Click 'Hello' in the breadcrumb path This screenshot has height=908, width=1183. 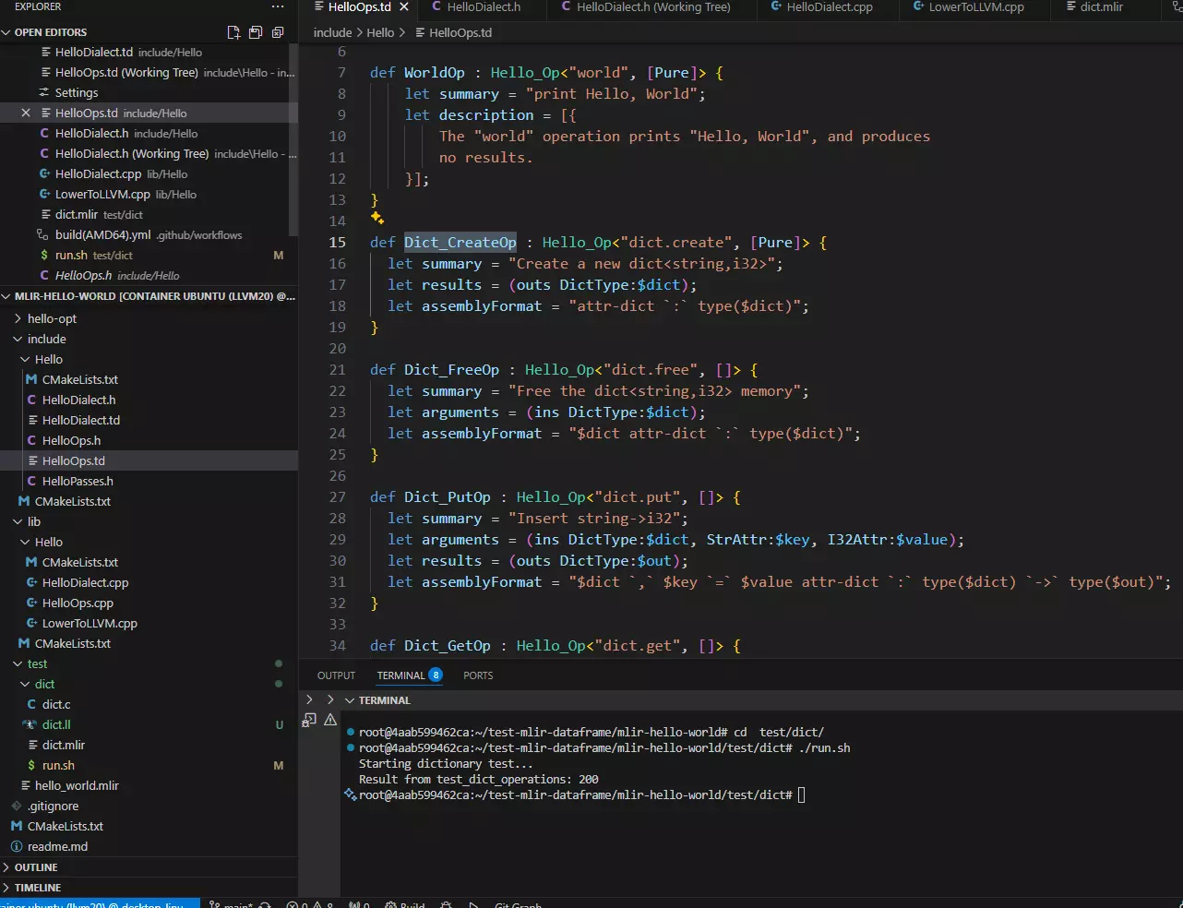(380, 32)
